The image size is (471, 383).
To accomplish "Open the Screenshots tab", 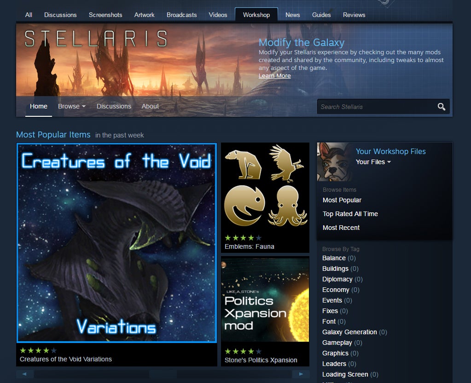I will (105, 15).
